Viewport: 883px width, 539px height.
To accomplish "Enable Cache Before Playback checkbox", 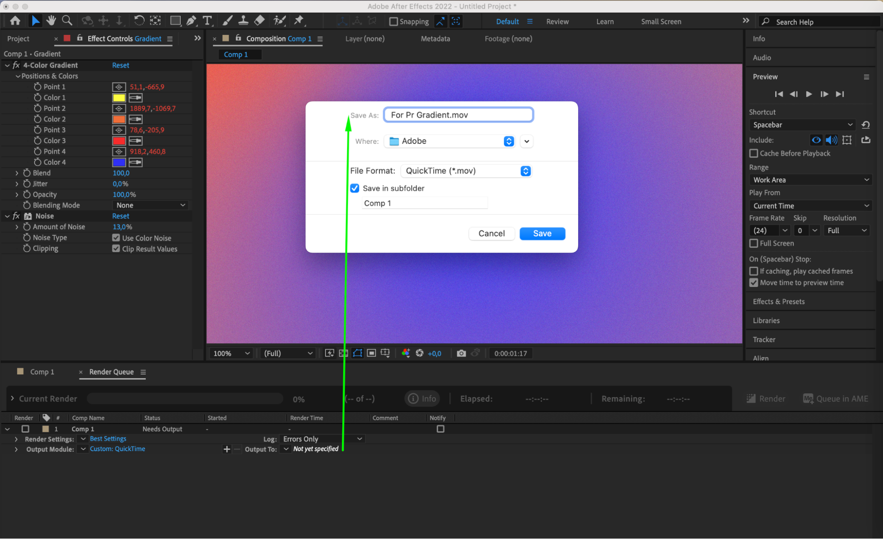I will click(x=754, y=154).
